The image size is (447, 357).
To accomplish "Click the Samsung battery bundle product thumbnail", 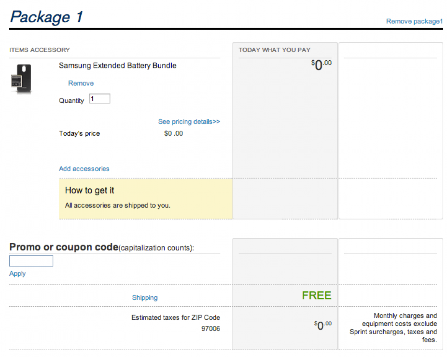I will [21, 78].
